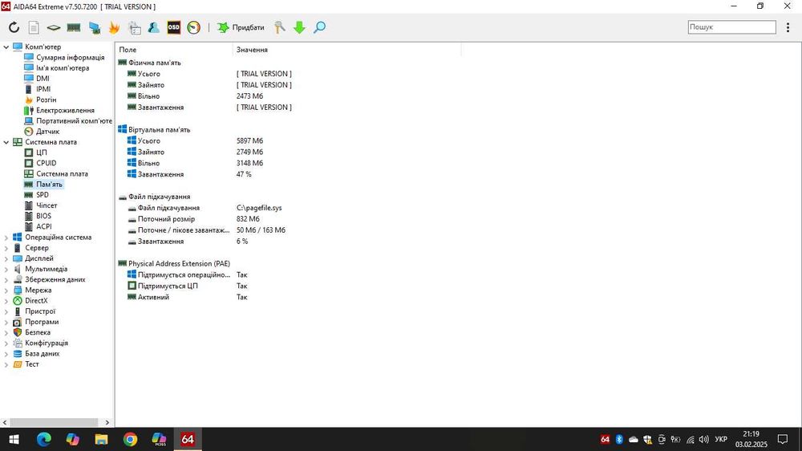Image resolution: width=802 pixels, height=451 pixels.
Task: Click the Physical Address Extension (PAE) heading
Action: coord(179,264)
